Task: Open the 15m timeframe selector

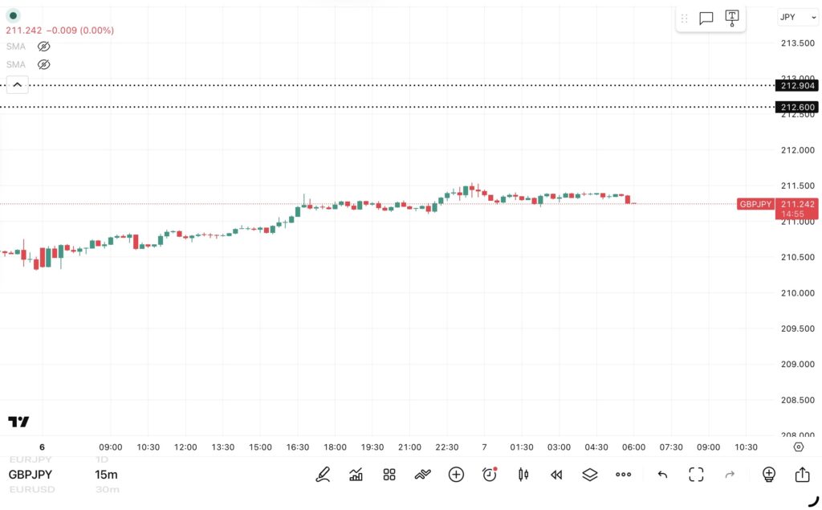Action: click(x=105, y=475)
